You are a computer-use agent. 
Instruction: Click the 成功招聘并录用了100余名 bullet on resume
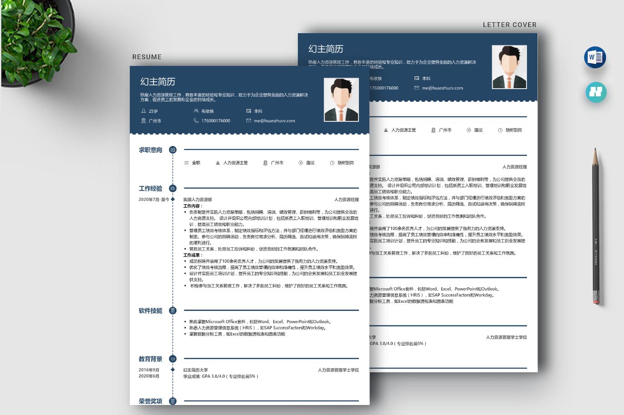coord(264,261)
